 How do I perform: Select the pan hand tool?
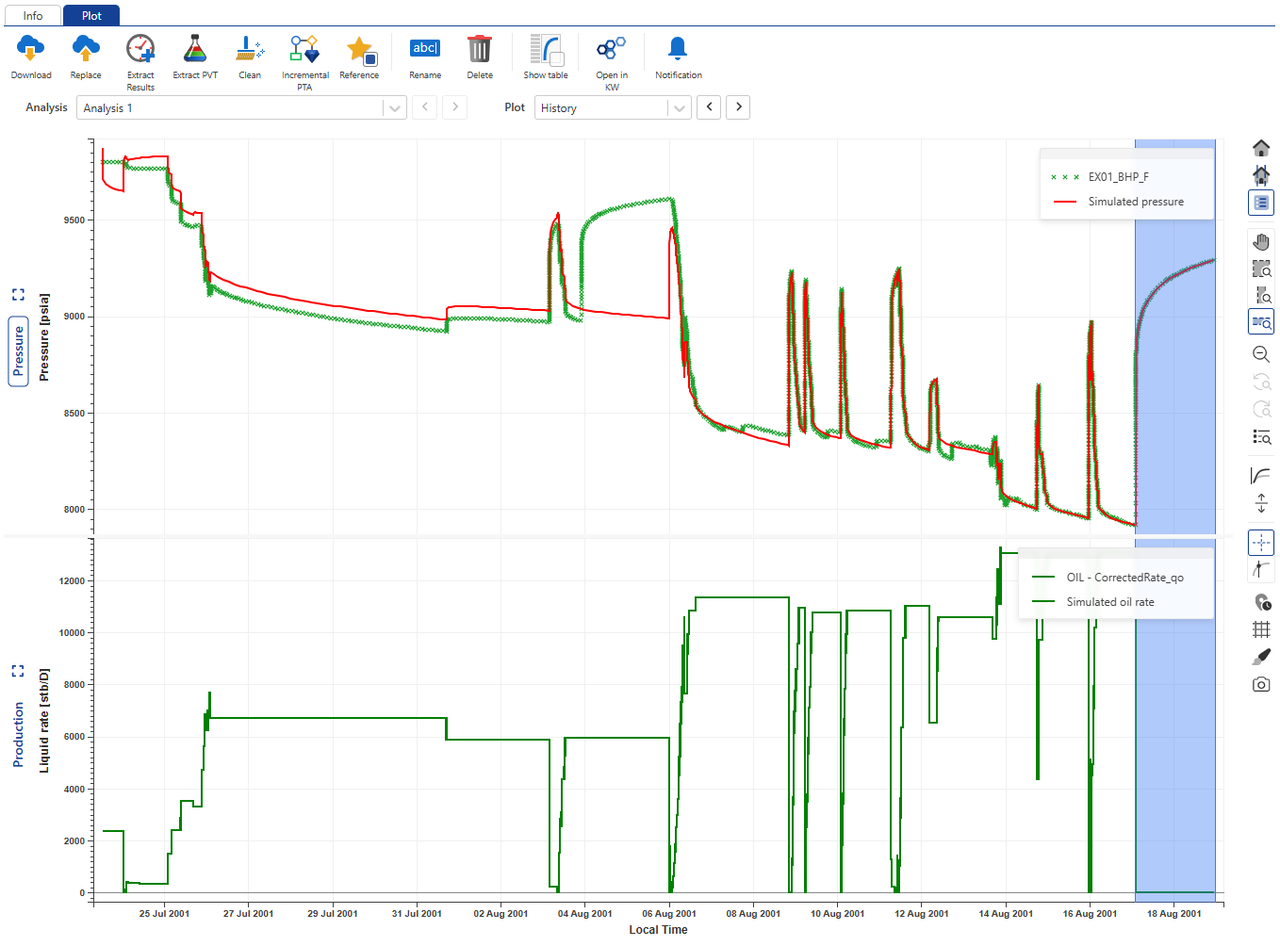click(1261, 242)
